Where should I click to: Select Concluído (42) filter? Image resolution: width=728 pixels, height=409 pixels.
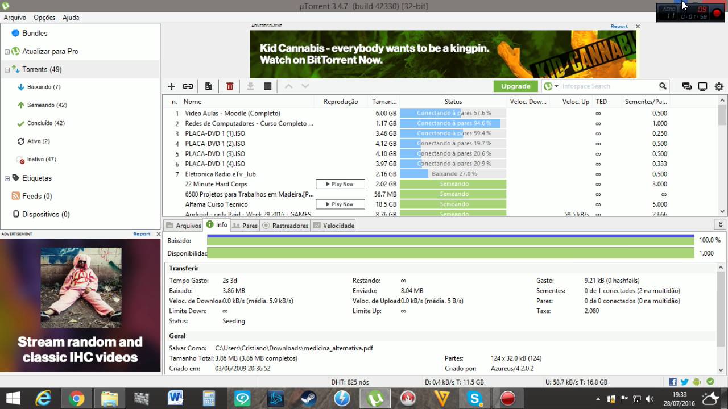(45, 123)
